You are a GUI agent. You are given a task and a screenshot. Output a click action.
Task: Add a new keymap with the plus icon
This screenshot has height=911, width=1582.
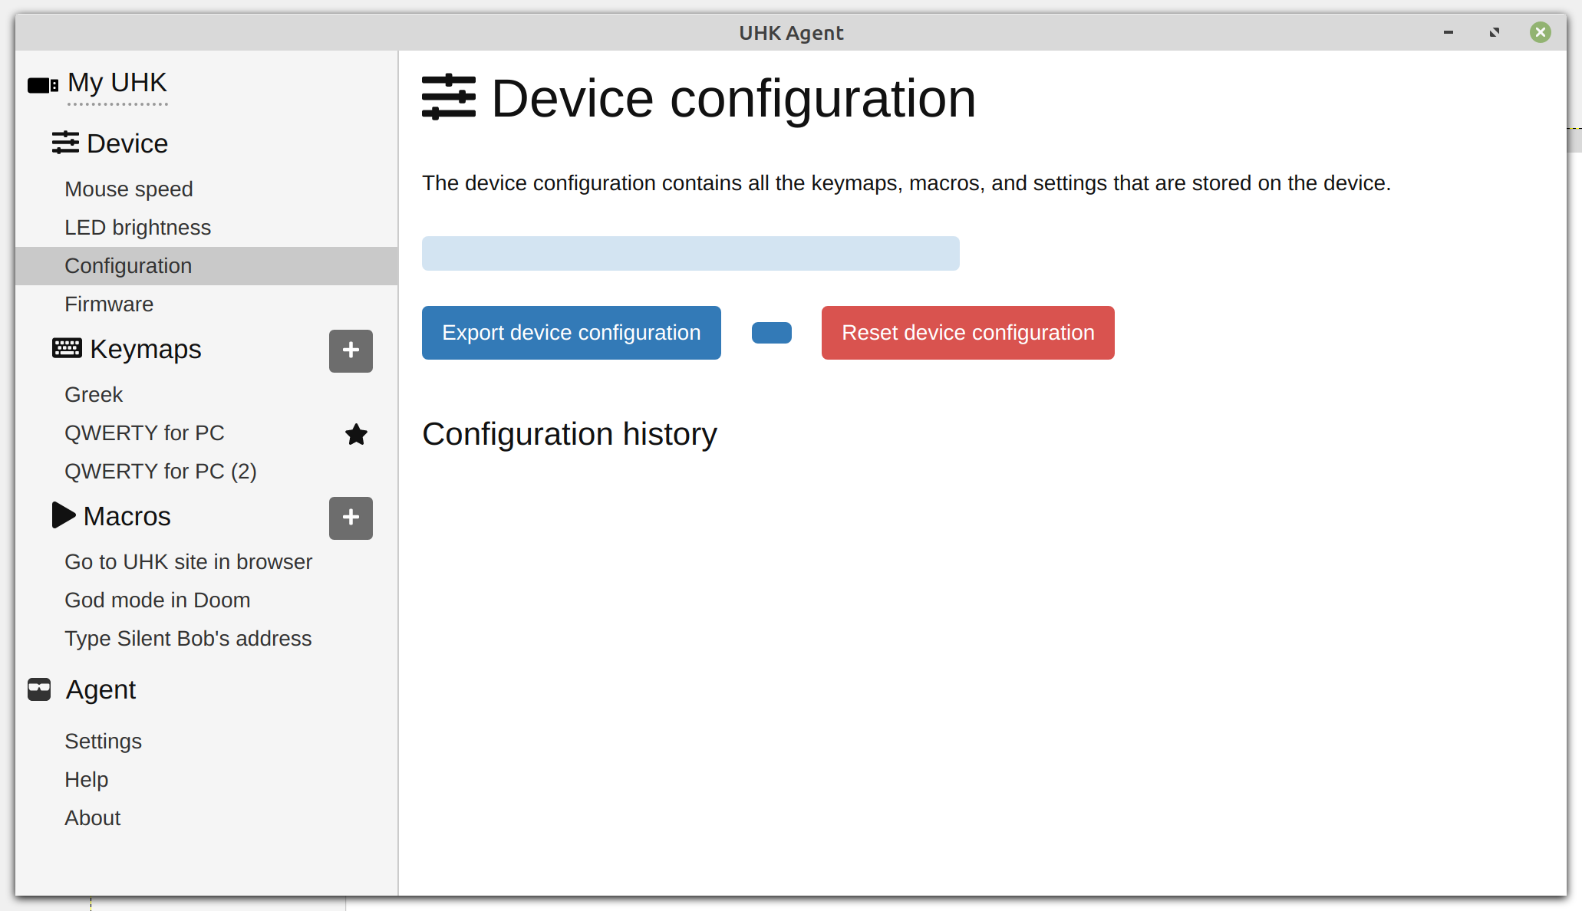351,350
